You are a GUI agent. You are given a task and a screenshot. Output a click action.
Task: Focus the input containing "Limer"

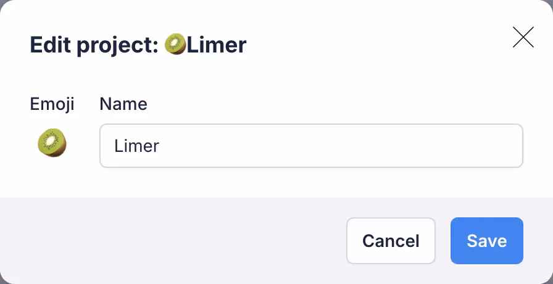tap(311, 146)
